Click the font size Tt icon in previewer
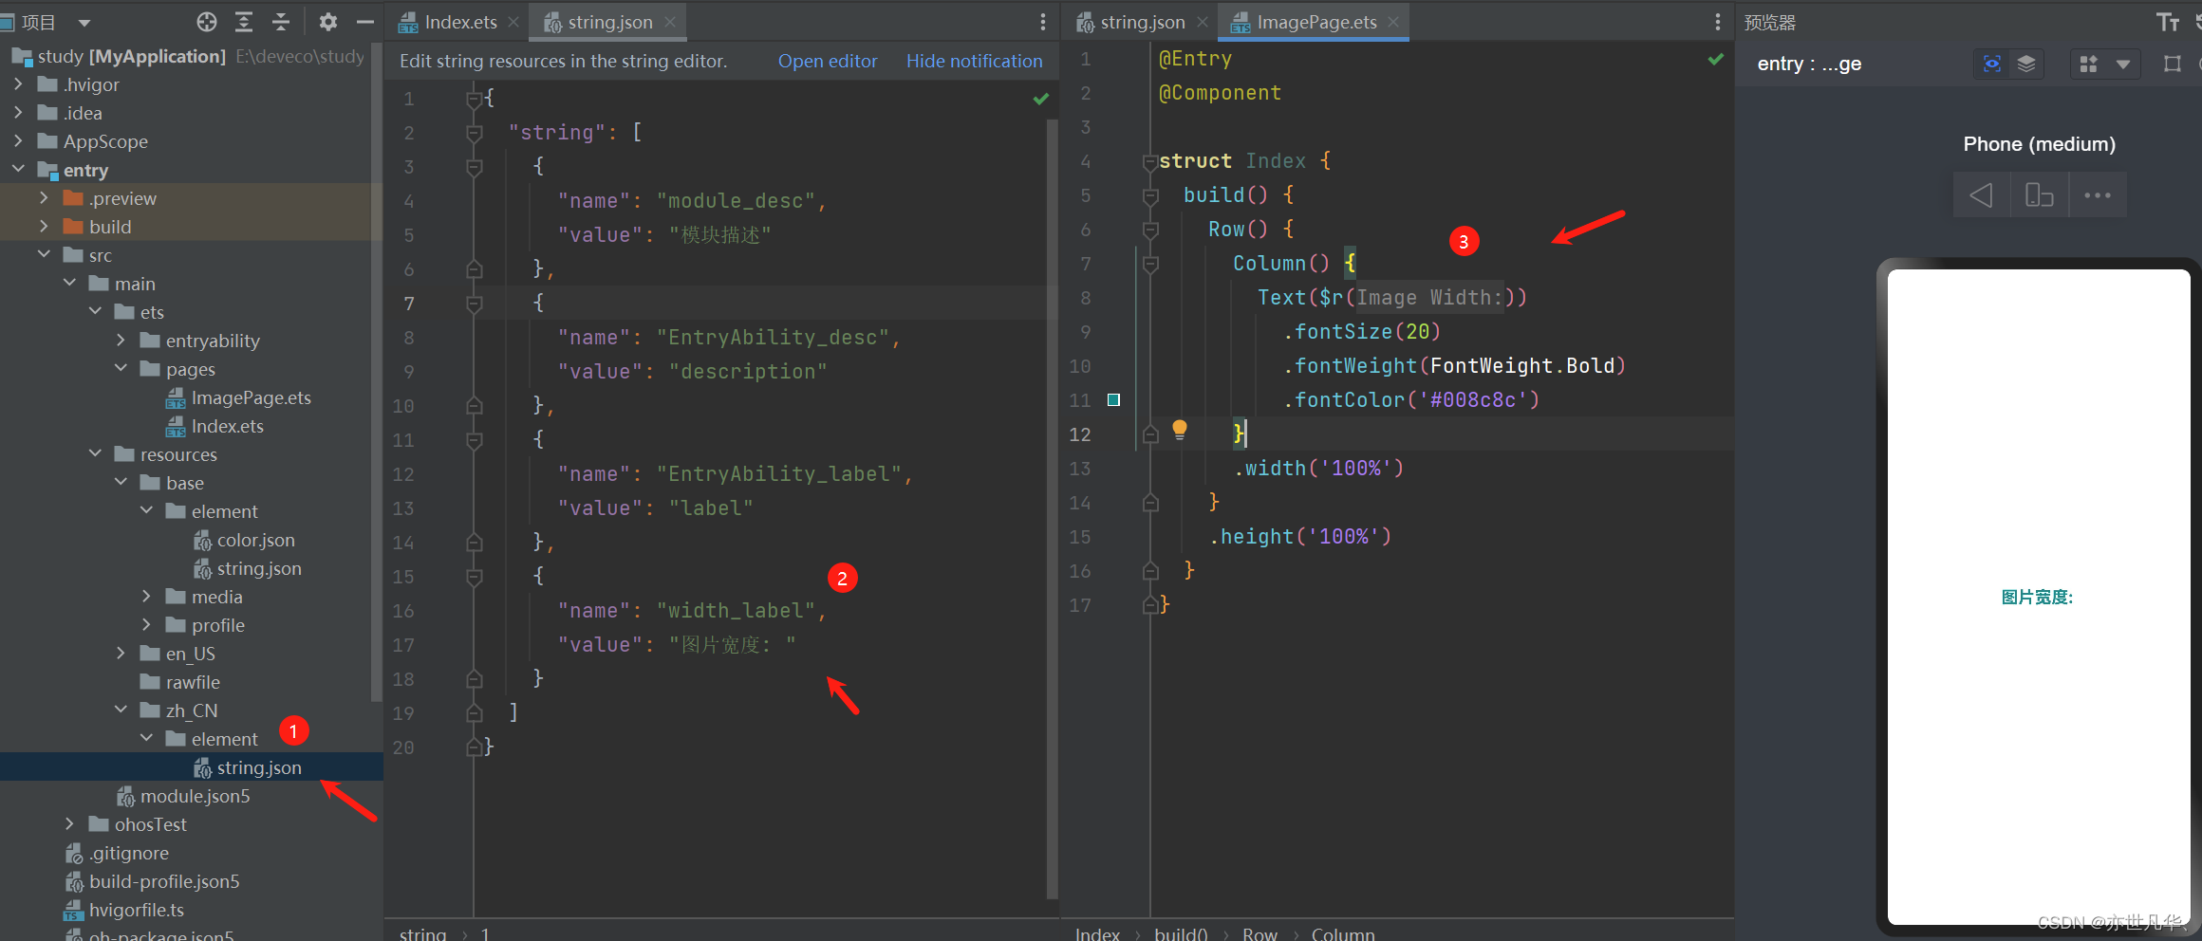The image size is (2202, 941). [2167, 22]
